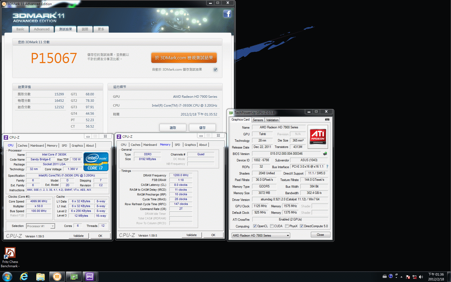Toggle auto-save results to 3DMark.com checkbox

tap(215, 70)
